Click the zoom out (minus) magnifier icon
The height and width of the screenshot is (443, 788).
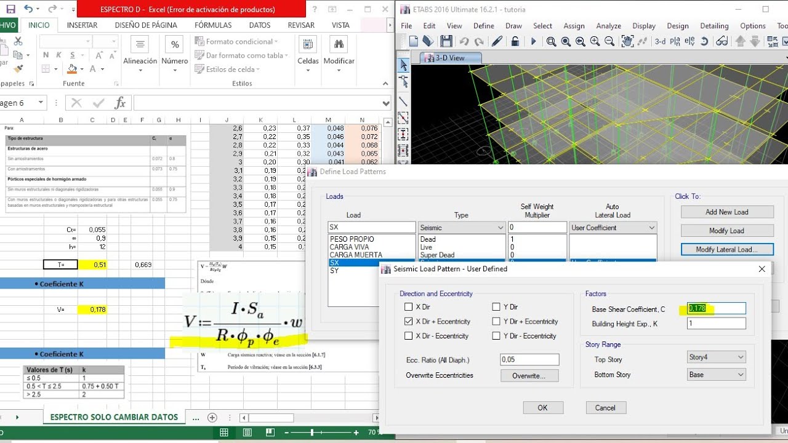[x=609, y=41]
